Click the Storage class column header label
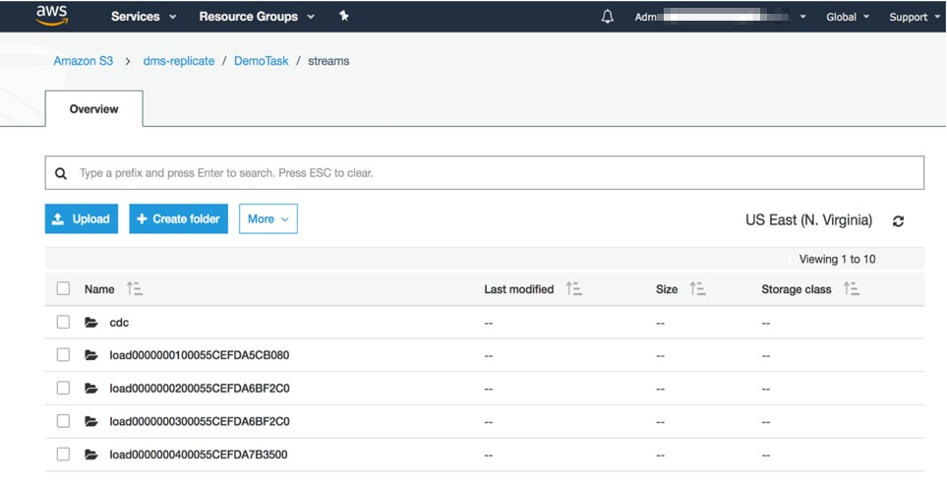This screenshot has height=490, width=947. click(x=796, y=289)
